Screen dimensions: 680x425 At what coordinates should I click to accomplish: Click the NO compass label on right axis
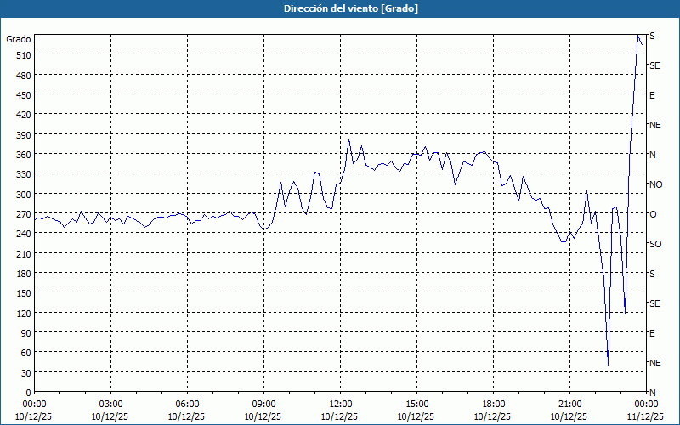coord(655,184)
